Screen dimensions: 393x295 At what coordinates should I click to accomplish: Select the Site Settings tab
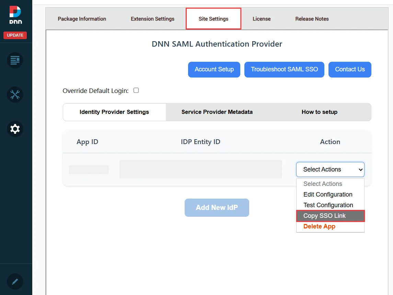(x=213, y=19)
